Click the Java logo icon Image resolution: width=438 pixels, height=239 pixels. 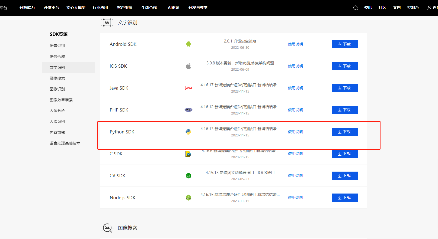click(x=188, y=88)
